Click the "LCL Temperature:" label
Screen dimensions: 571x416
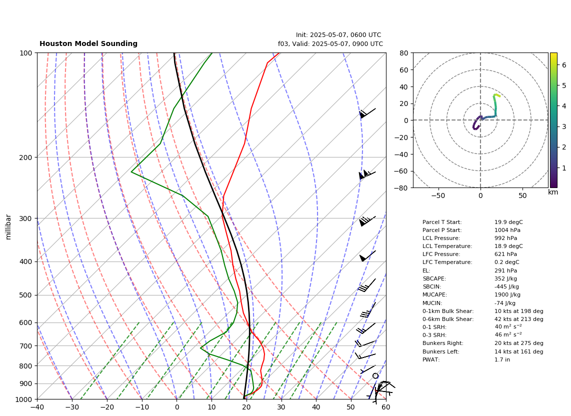(447, 246)
